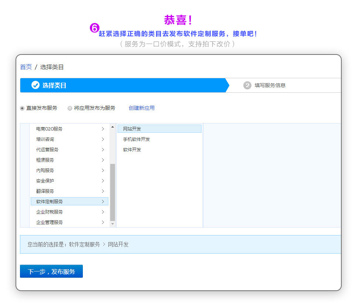
Task: Click the step number 2 circle icon
Action: point(247,85)
